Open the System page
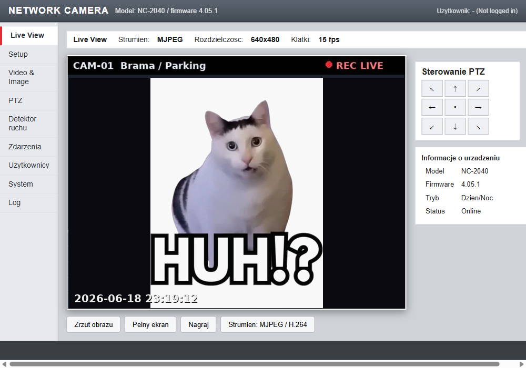526x368 pixels. tap(29, 185)
